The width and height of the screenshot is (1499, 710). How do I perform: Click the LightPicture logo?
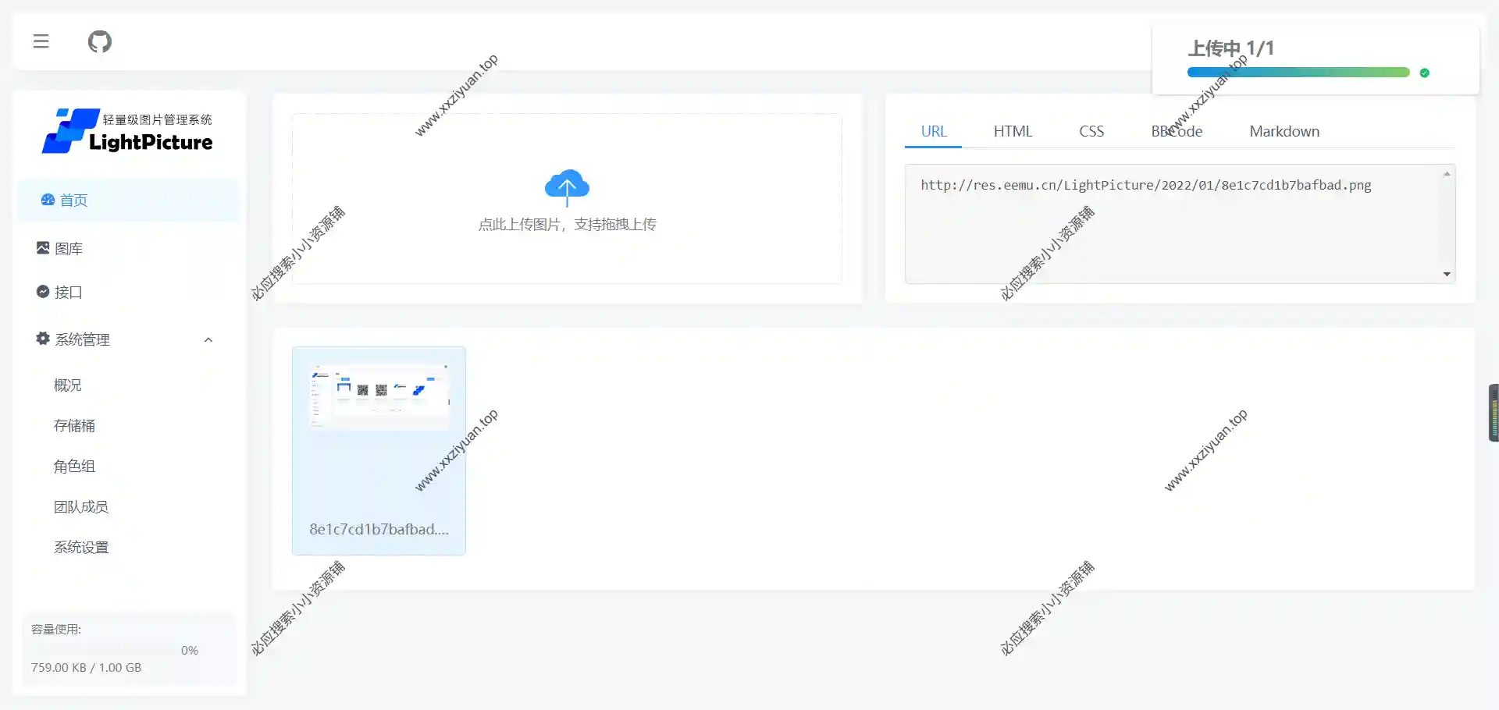[127, 131]
